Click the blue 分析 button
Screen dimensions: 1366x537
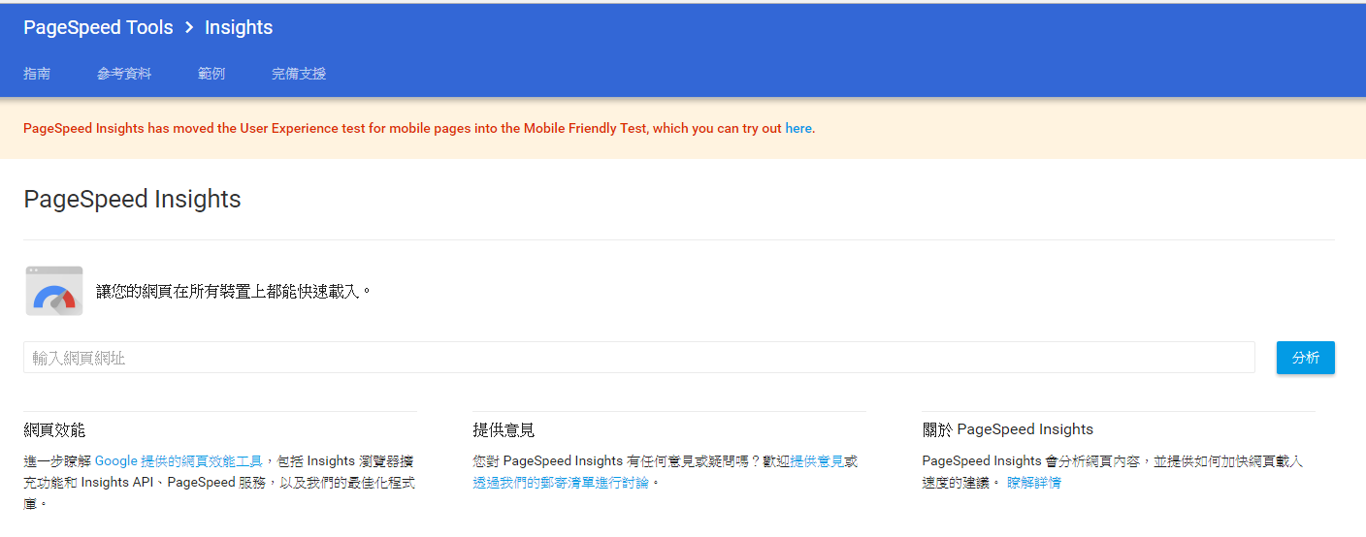pyautogui.click(x=1306, y=358)
